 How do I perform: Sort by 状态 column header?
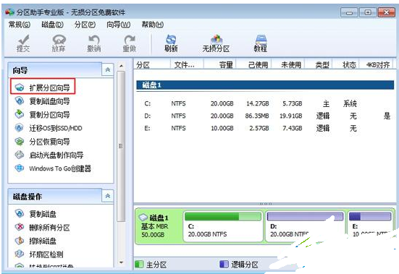point(346,65)
